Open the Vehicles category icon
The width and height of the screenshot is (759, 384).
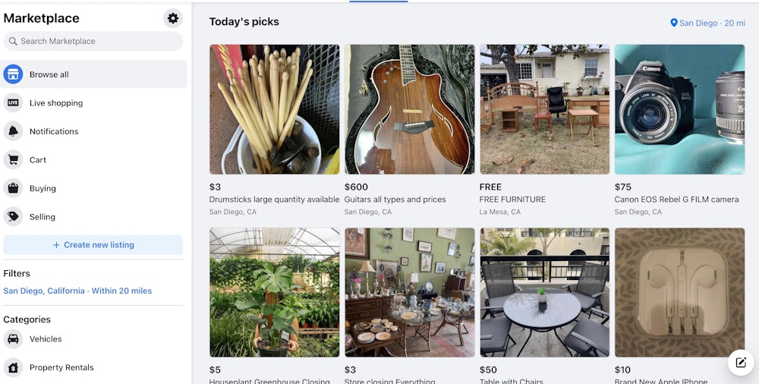pos(13,339)
